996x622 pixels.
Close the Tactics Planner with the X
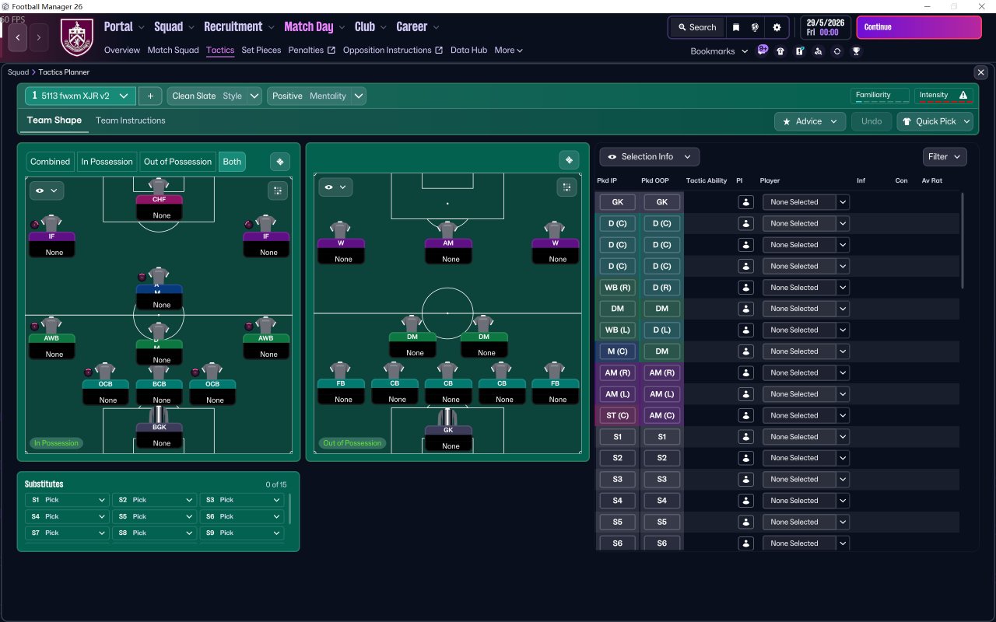(980, 72)
